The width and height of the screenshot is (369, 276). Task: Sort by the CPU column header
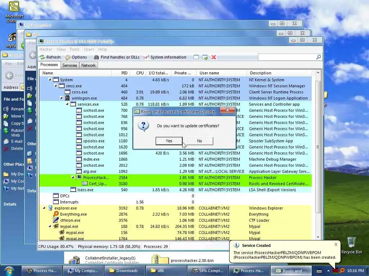pyautogui.click(x=138, y=73)
